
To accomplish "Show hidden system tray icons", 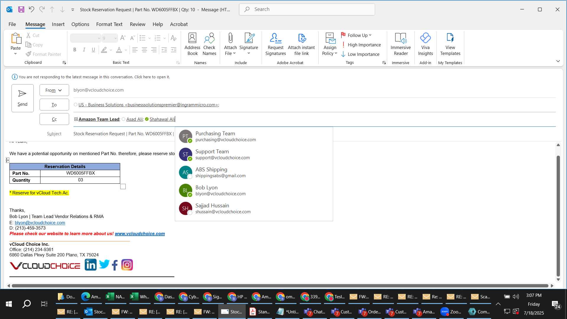I will click(498, 304).
